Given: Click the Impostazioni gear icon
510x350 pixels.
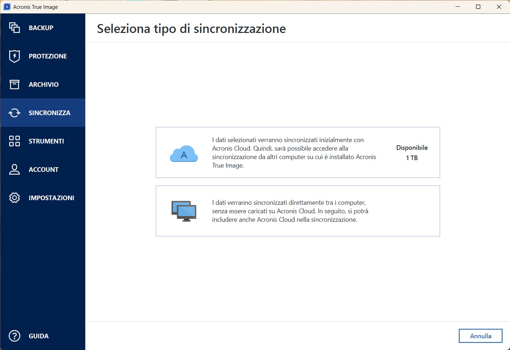Looking at the screenshot, I should pyautogui.click(x=15, y=198).
